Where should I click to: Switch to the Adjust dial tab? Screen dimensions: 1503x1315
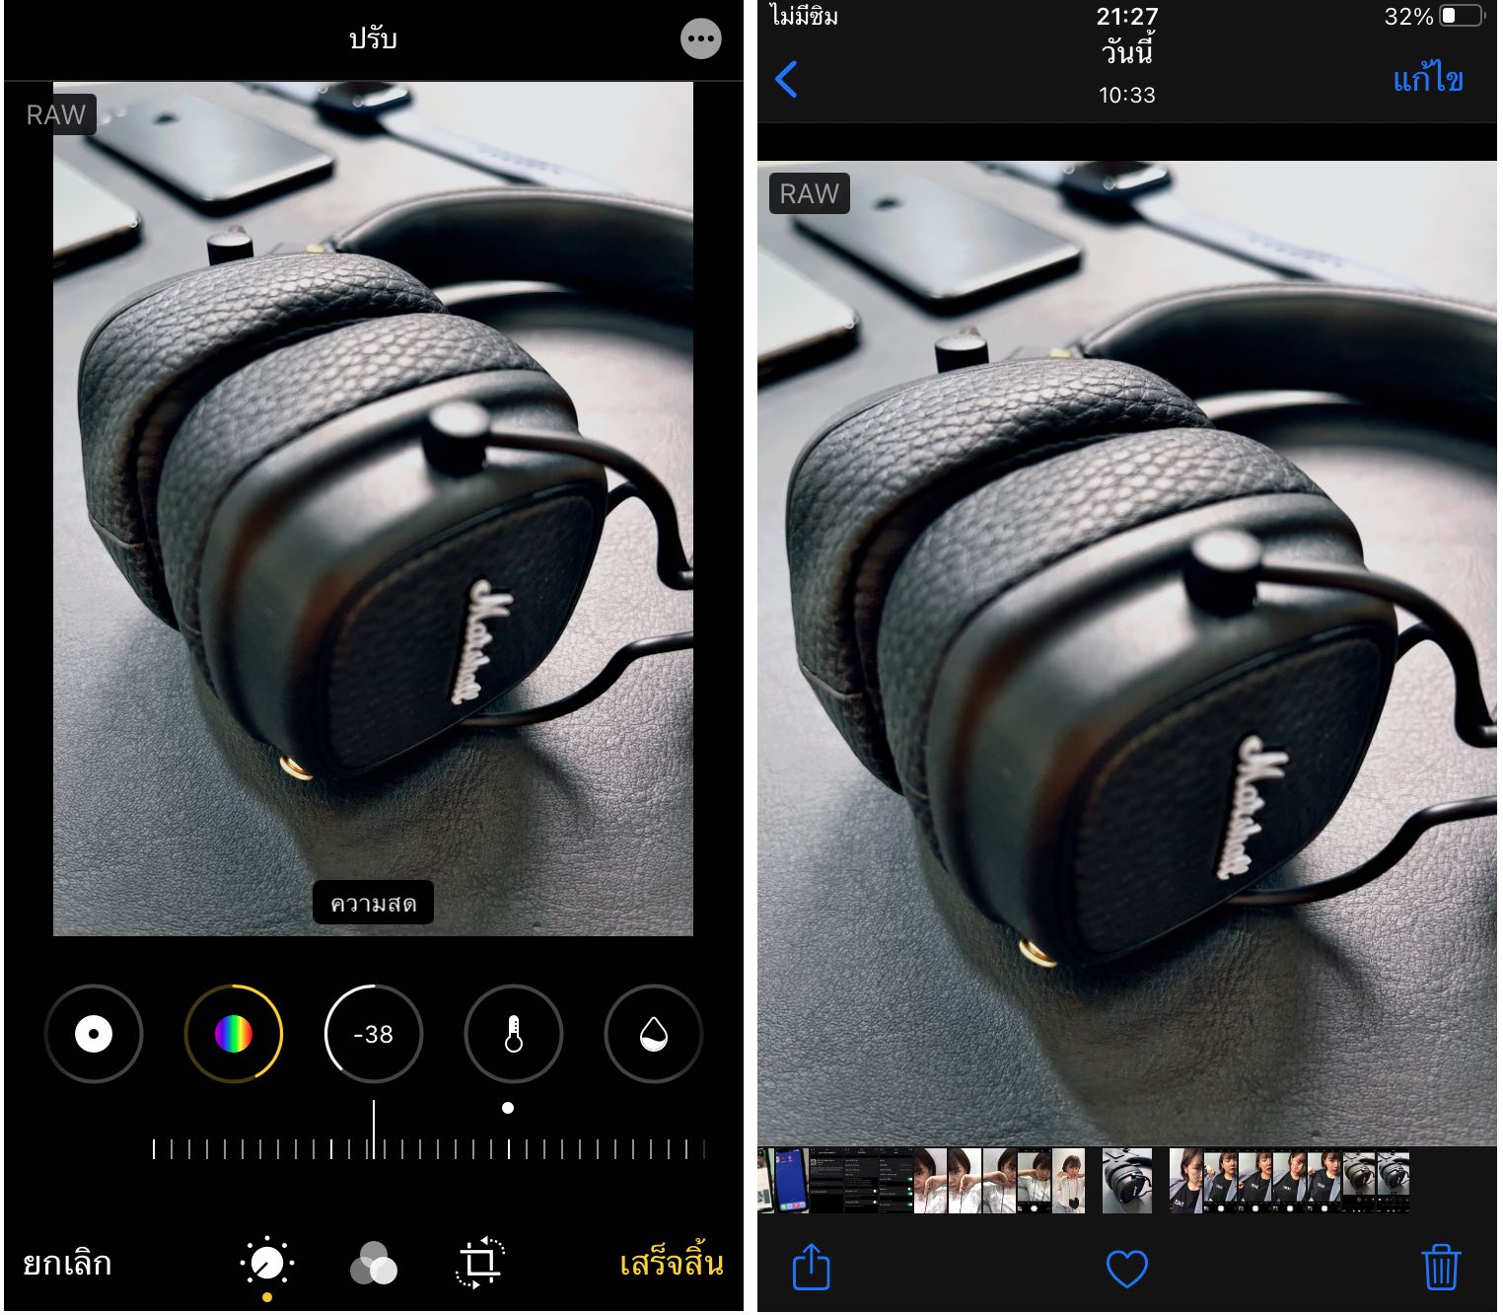(x=267, y=1264)
